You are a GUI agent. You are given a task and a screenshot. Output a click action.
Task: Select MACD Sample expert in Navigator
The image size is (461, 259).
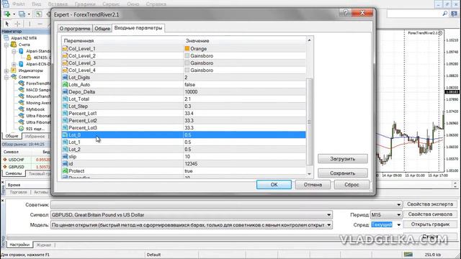(38, 90)
